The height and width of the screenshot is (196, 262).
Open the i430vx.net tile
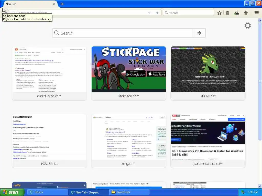tap(208, 73)
